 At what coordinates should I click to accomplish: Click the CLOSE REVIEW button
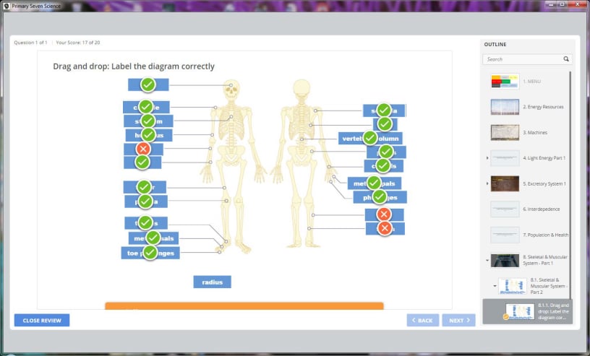point(42,320)
